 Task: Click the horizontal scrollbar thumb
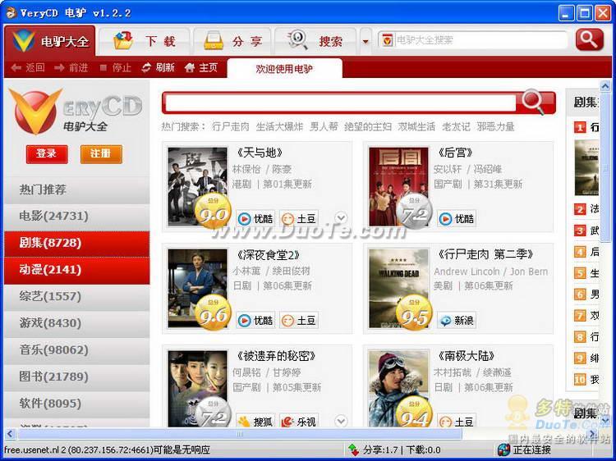(240, 434)
